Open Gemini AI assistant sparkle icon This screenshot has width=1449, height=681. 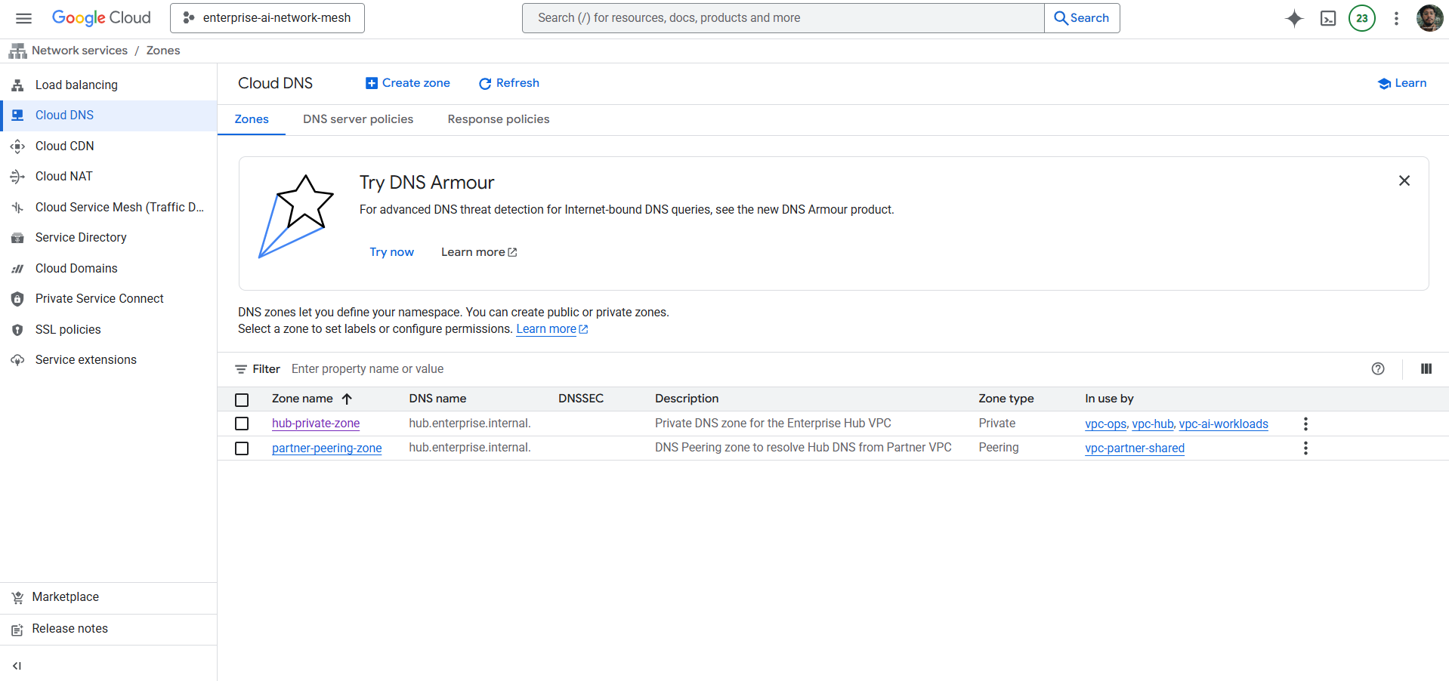pyautogui.click(x=1294, y=18)
